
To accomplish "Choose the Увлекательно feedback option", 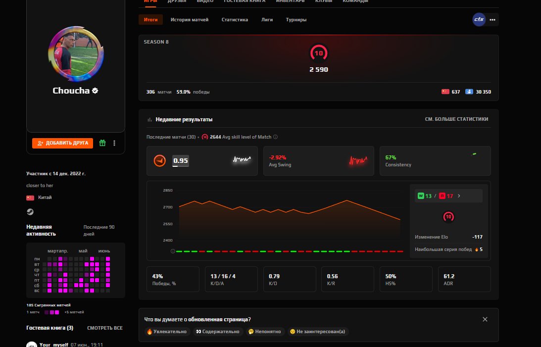I will click(x=167, y=332).
